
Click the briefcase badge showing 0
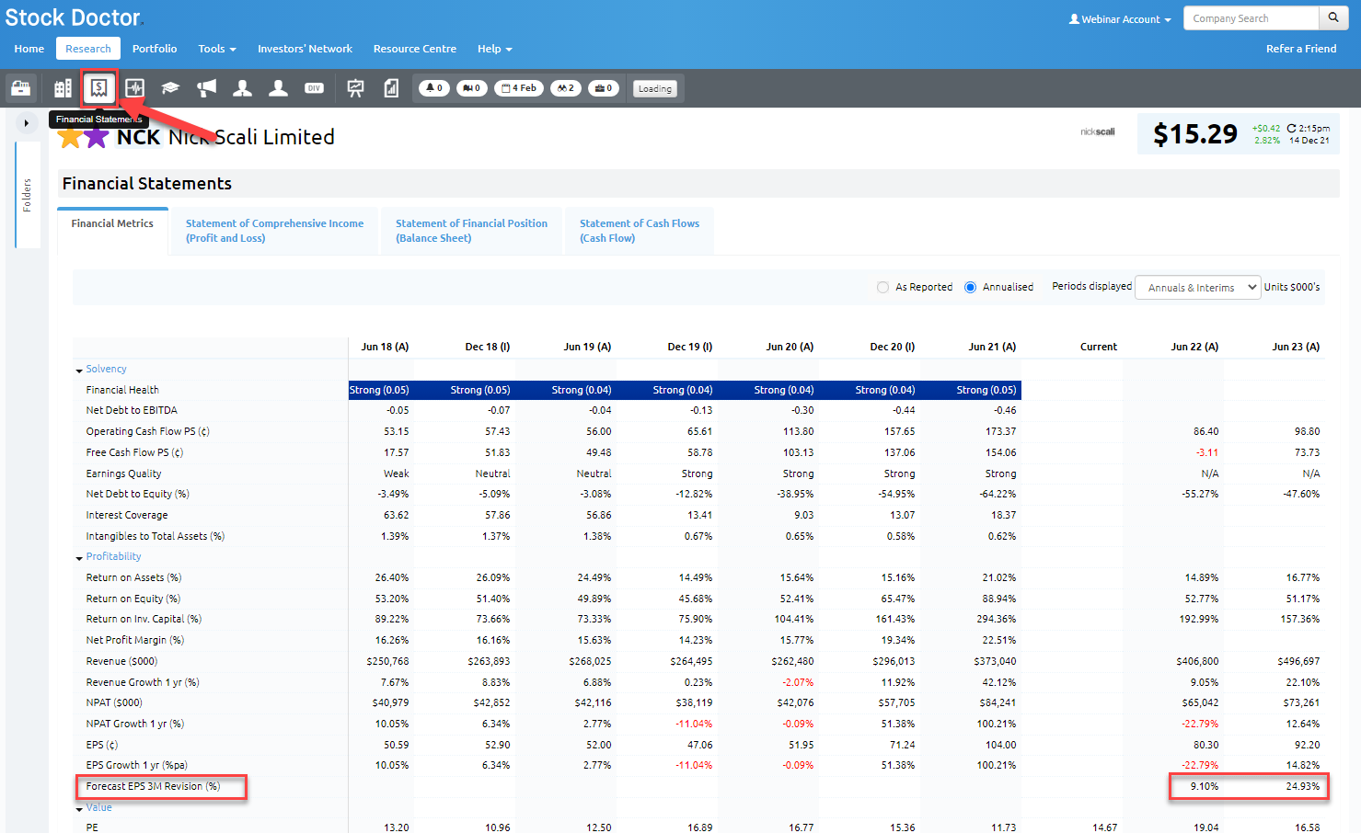pyautogui.click(x=604, y=88)
